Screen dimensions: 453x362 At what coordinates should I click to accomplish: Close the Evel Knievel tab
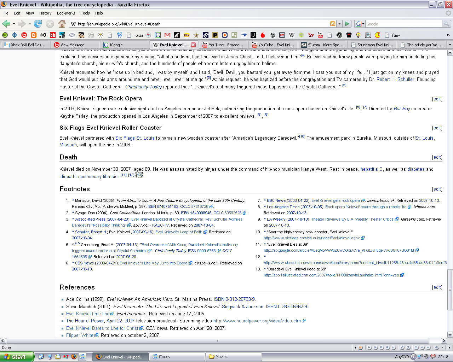click(x=193, y=45)
